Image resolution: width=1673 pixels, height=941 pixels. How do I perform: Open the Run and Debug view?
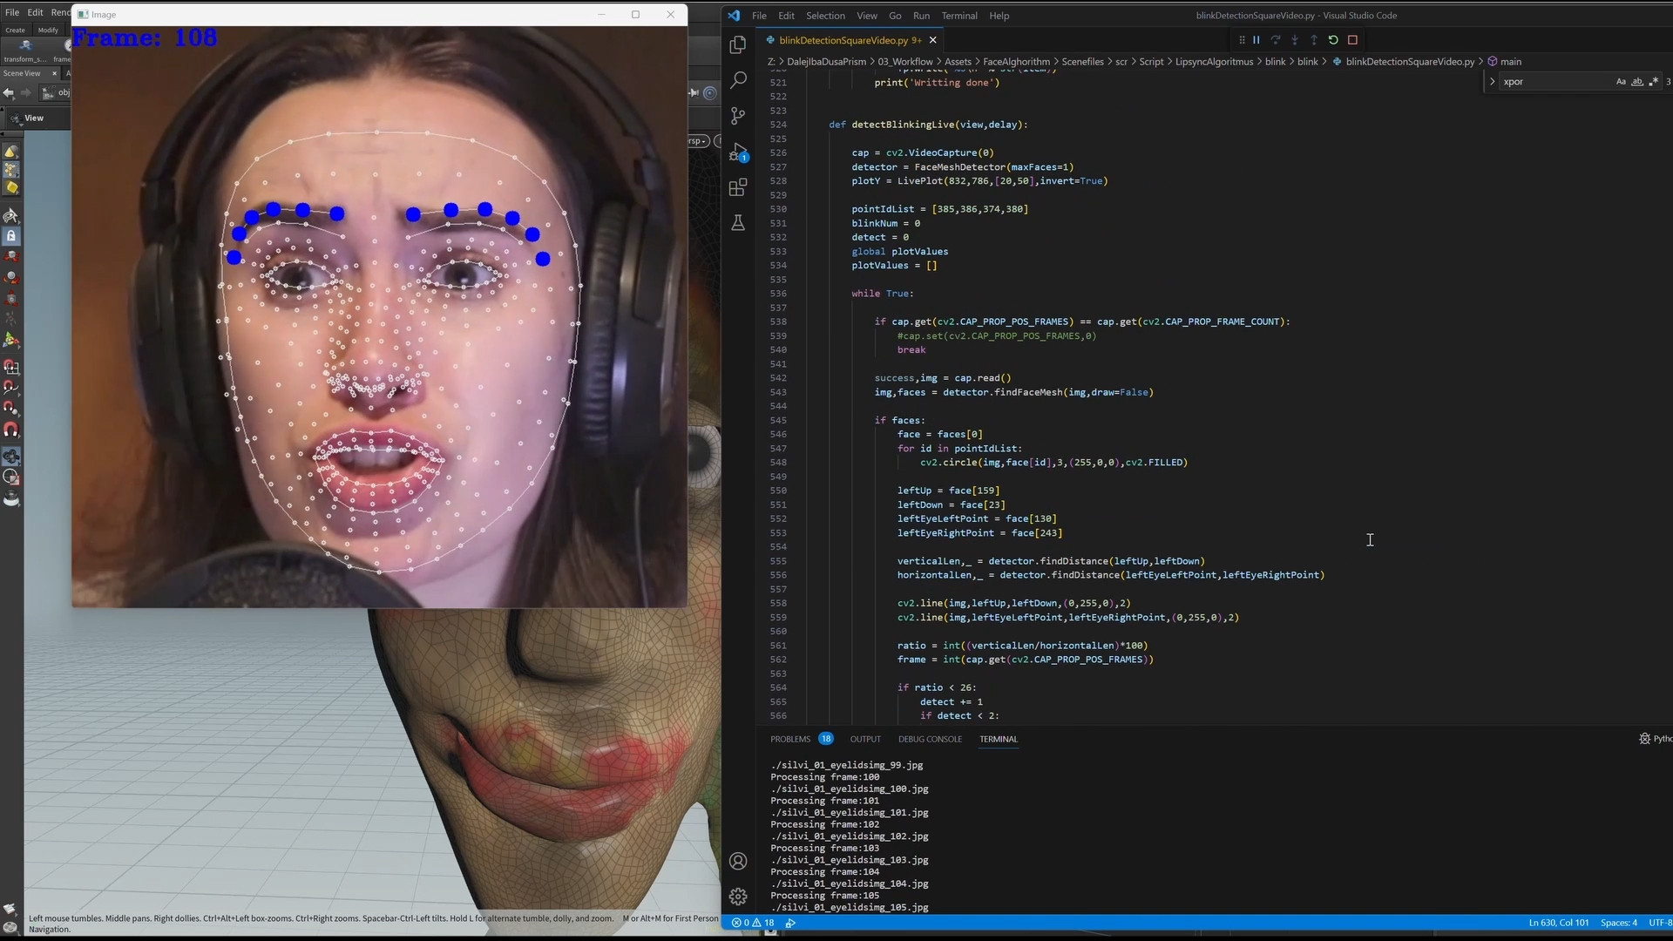pos(738,152)
